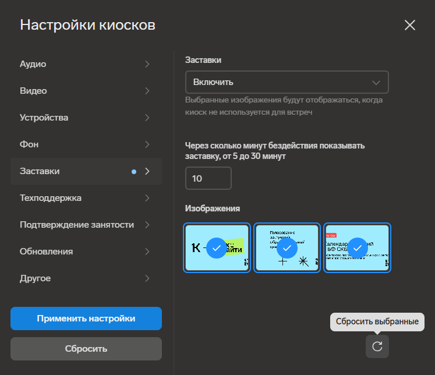Open the Другое settings category
Viewport: 435px width, 375px height.
(x=36, y=278)
